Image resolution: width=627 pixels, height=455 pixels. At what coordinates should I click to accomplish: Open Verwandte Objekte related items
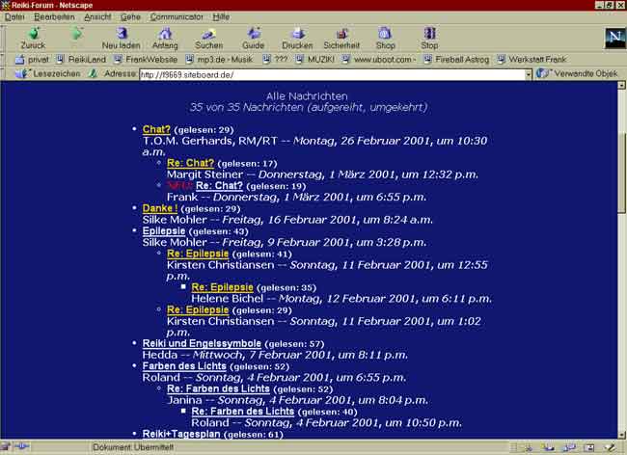click(x=578, y=74)
